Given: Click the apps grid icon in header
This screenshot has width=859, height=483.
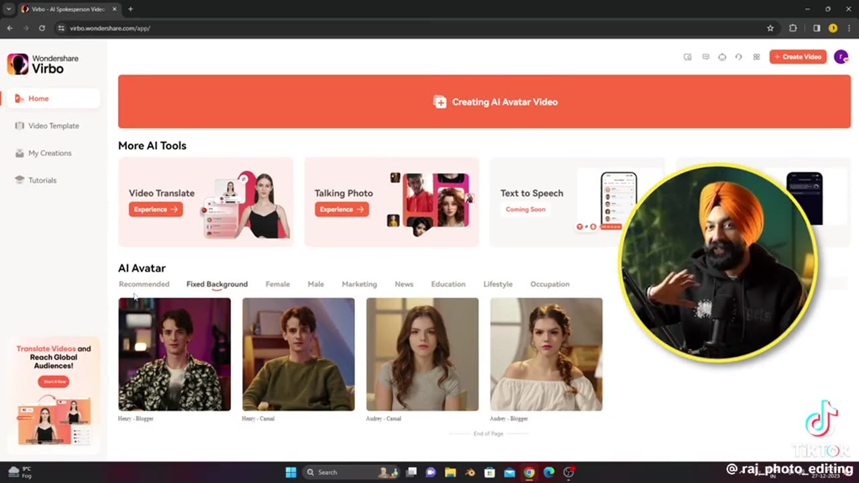Looking at the screenshot, I should [x=756, y=57].
